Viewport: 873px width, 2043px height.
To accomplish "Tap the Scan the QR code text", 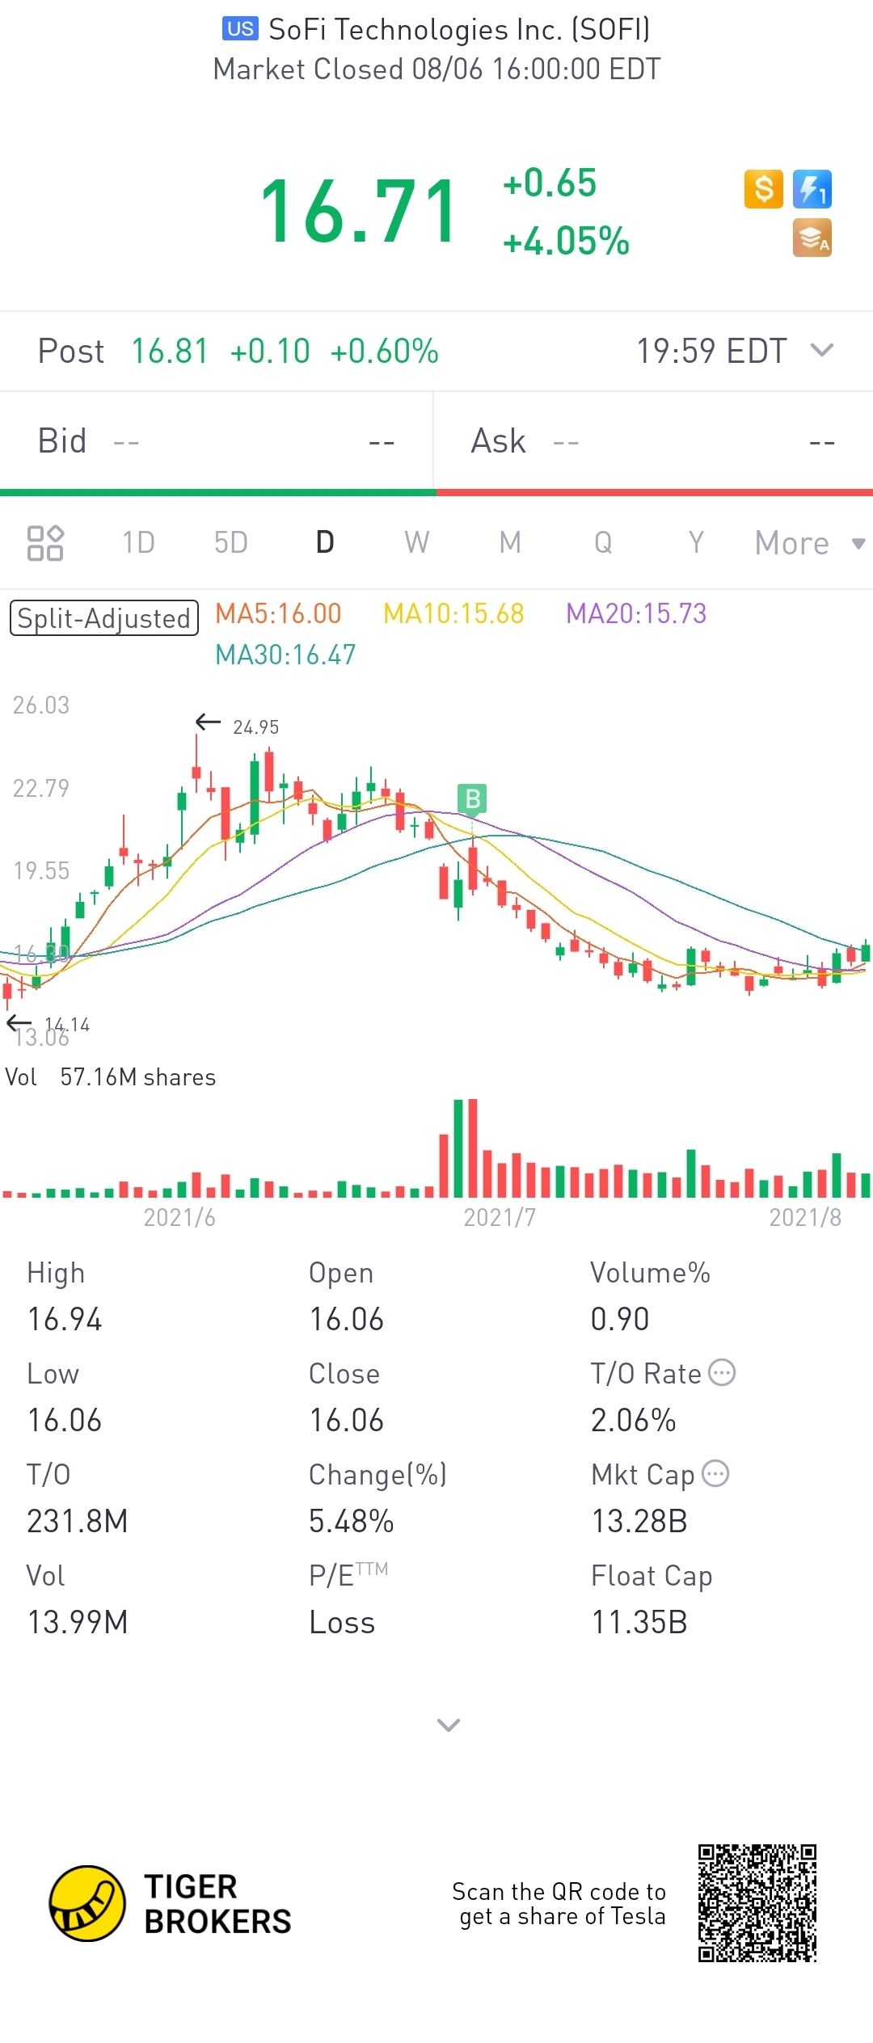I will coord(559,1903).
